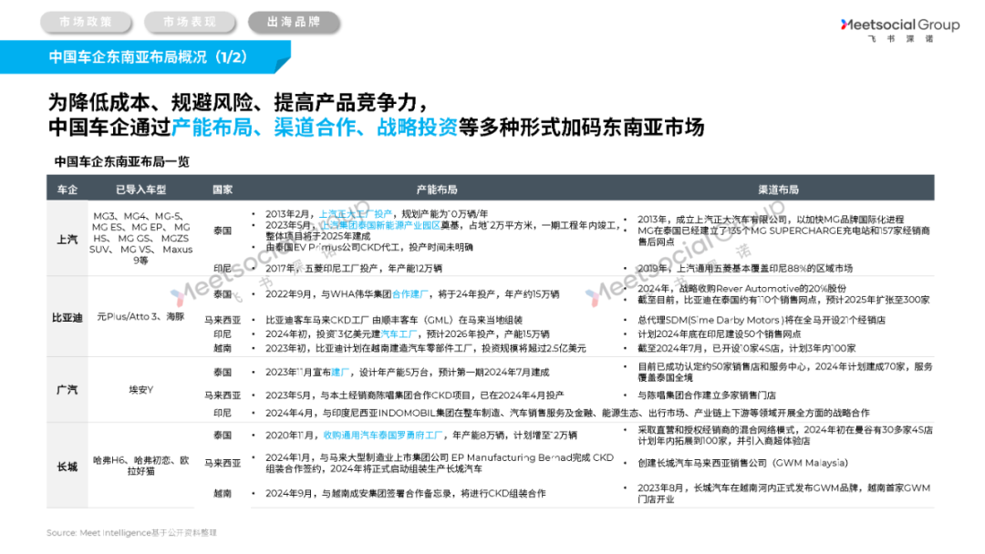
Task: Click the 渠道合作 highlighted text in headline
Action: [x=314, y=128]
